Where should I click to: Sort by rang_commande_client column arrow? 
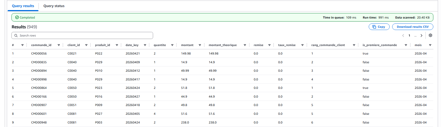tap(354, 45)
